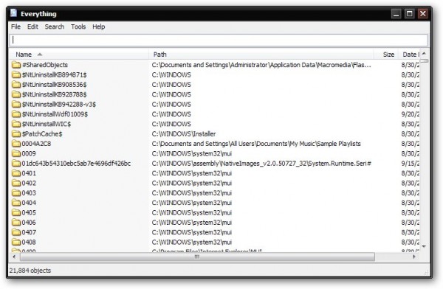
Task: Open the Search menu
Action: [x=55, y=27]
